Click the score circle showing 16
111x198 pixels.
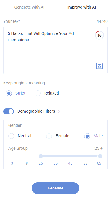tap(99, 35)
